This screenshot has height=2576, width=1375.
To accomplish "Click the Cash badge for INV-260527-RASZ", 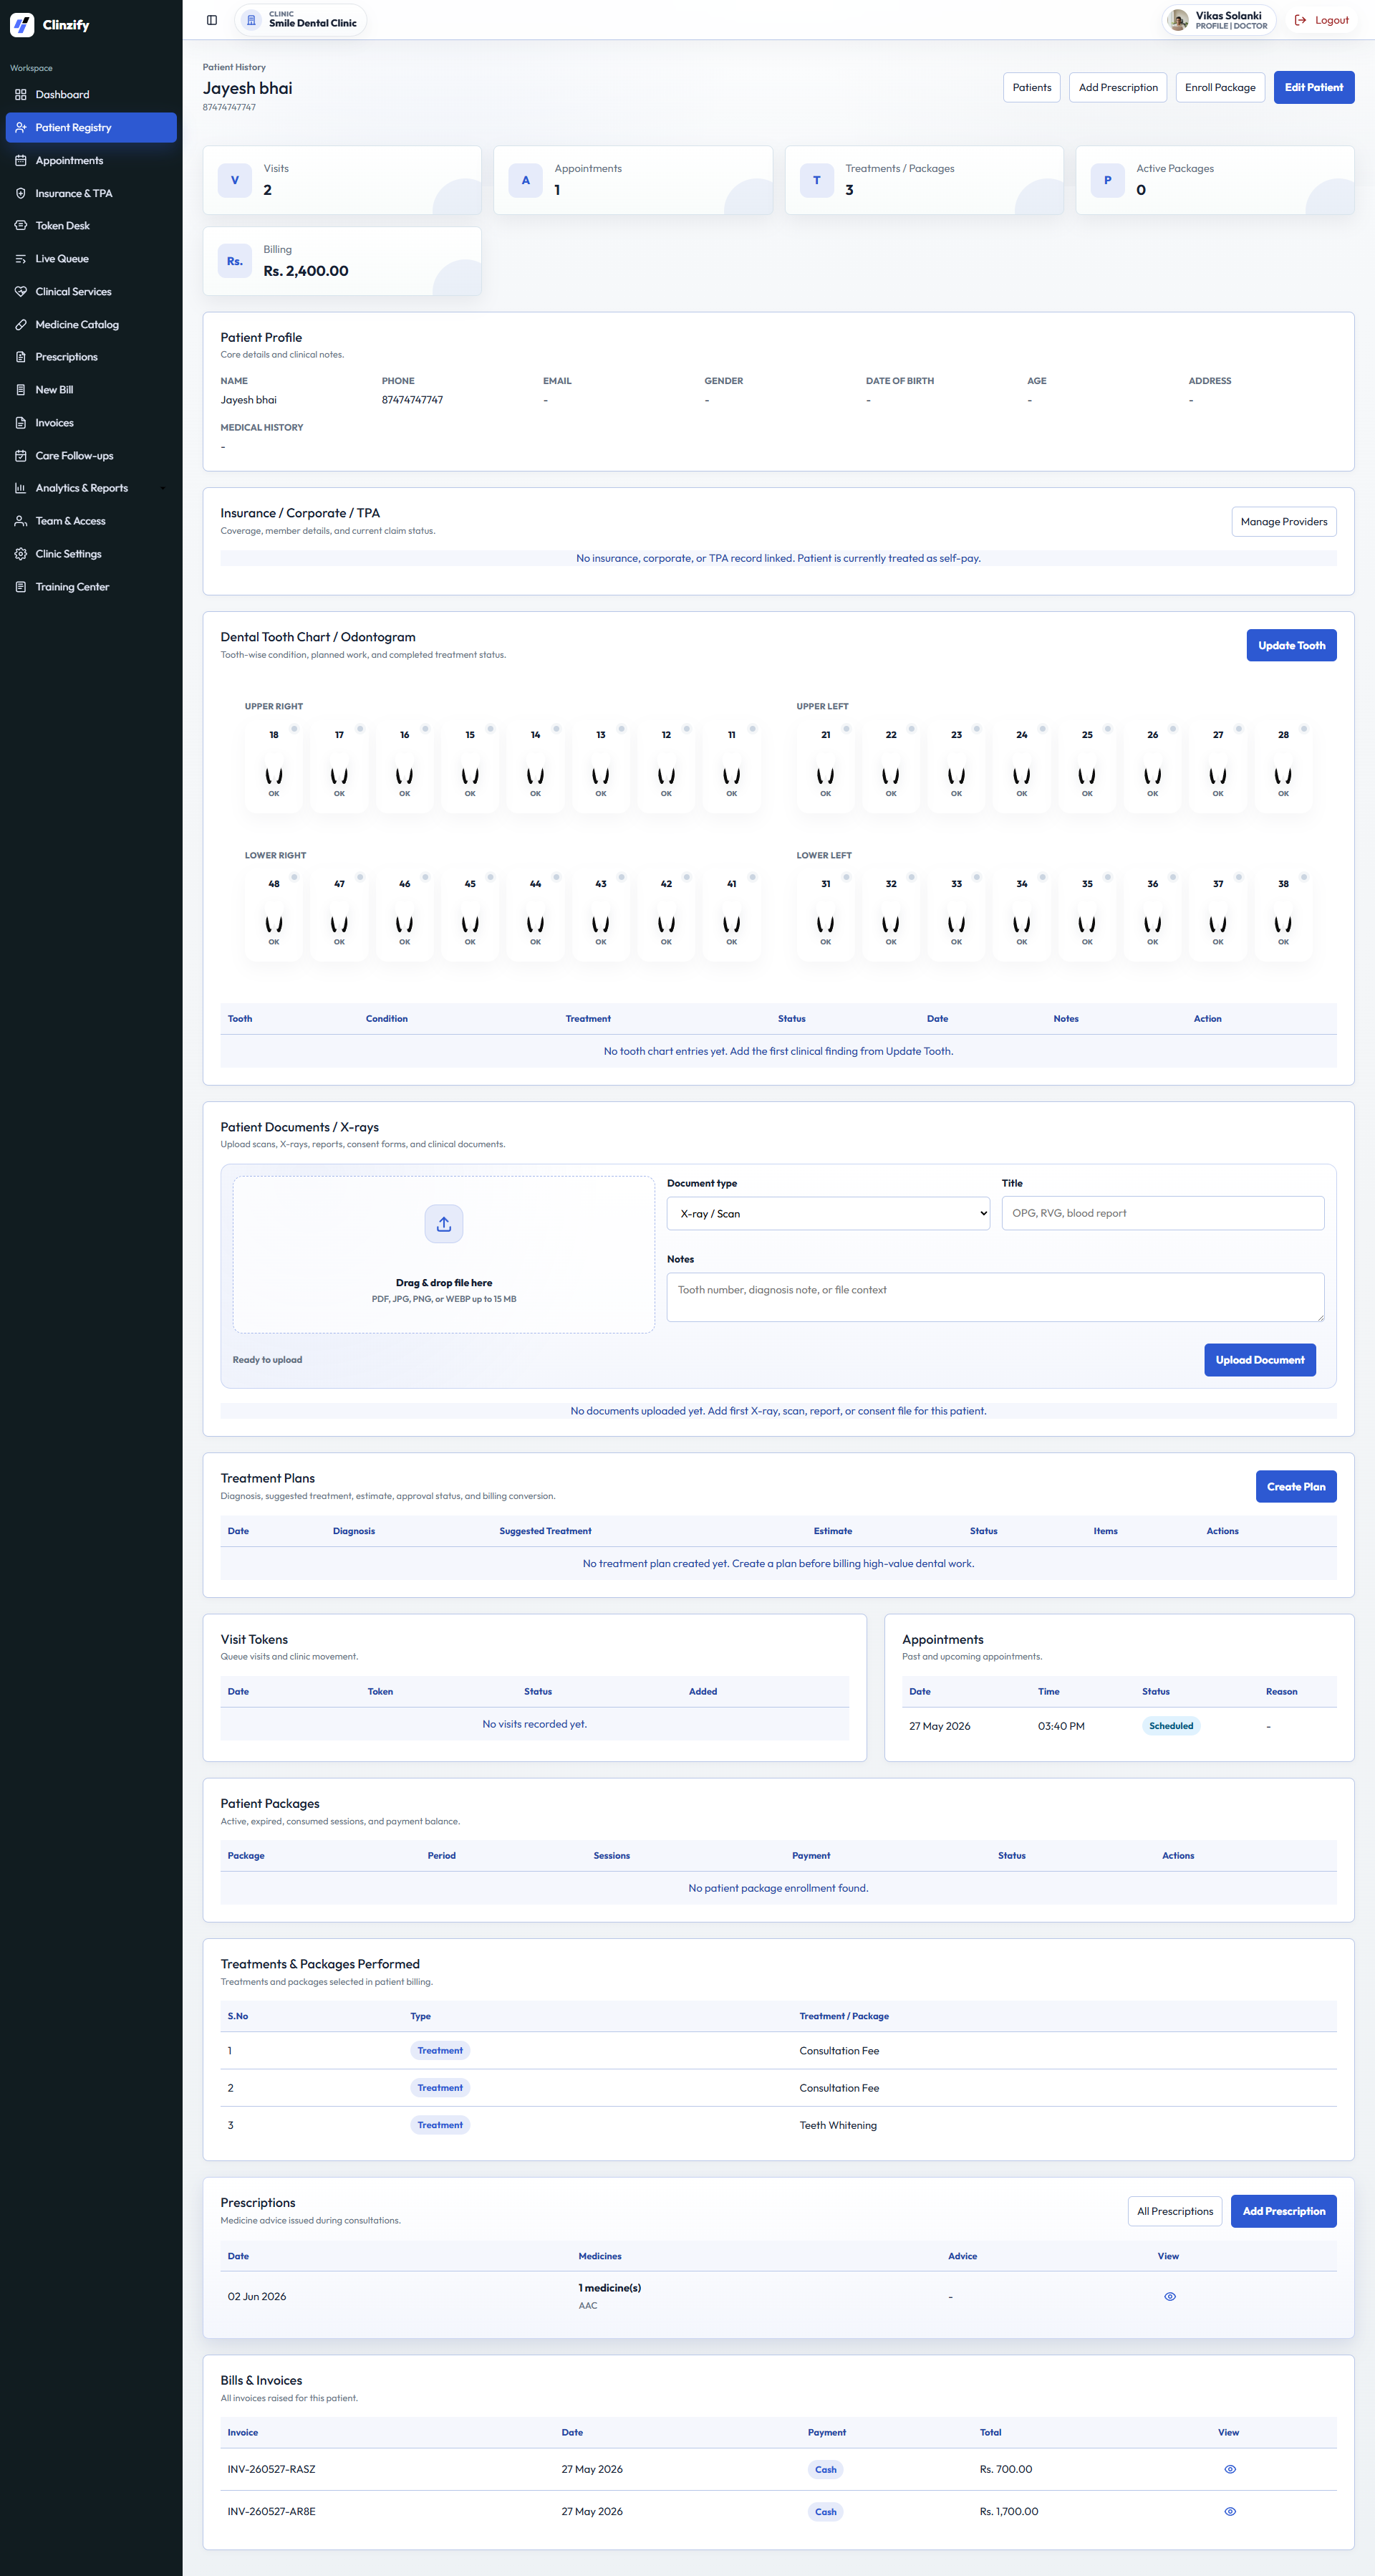I will pyautogui.click(x=826, y=2469).
